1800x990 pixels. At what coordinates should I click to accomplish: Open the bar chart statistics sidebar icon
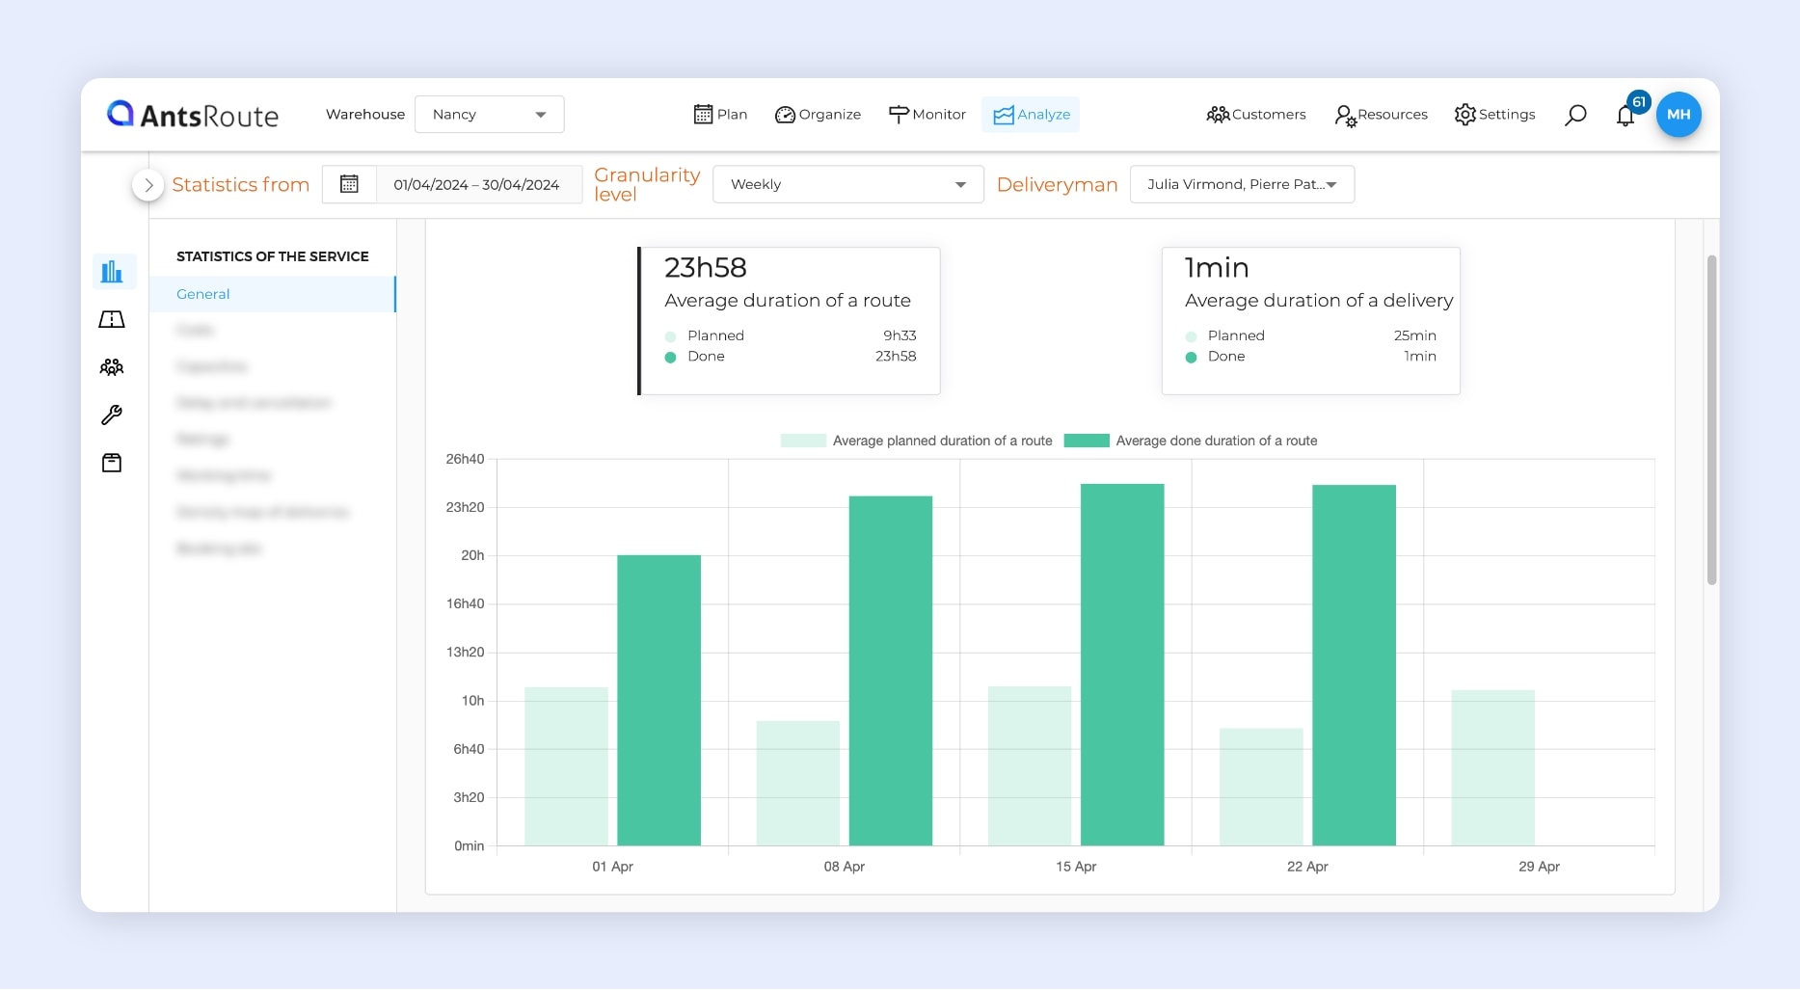pyautogui.click(x=113, y=272)
